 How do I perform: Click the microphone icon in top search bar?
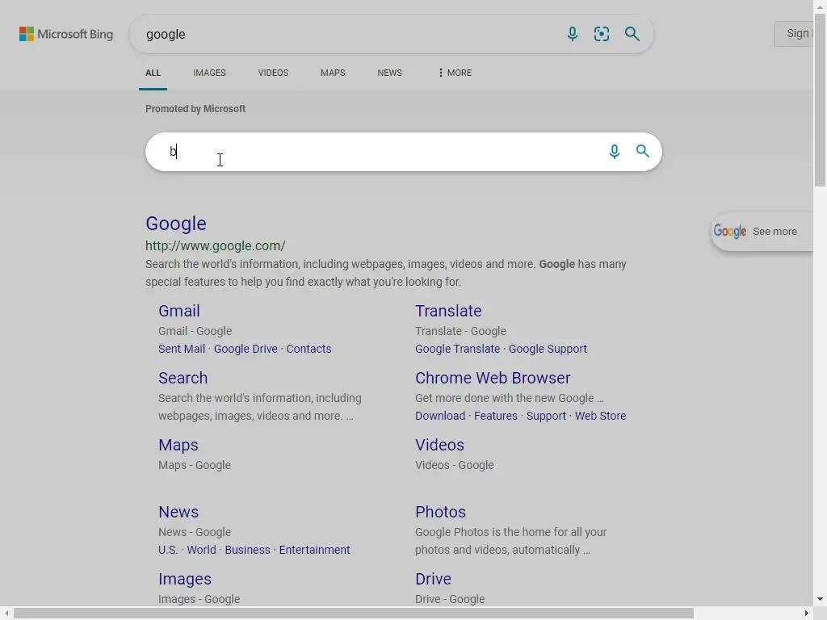pos(573,34)
